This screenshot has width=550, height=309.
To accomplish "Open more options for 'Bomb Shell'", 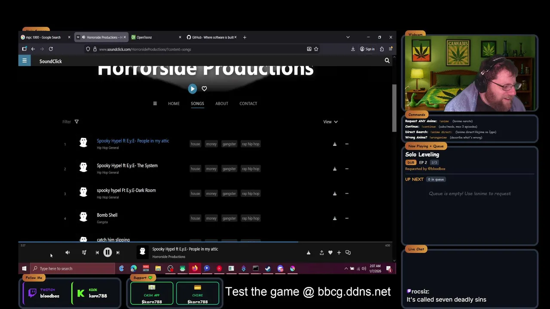I will point(347,218).
